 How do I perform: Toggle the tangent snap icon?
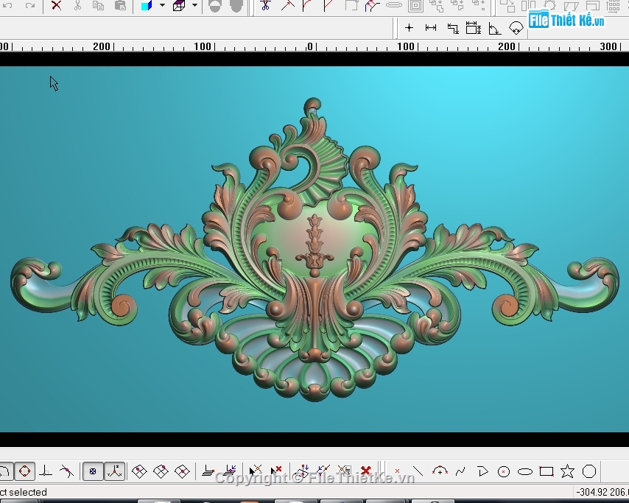point(66,471)
